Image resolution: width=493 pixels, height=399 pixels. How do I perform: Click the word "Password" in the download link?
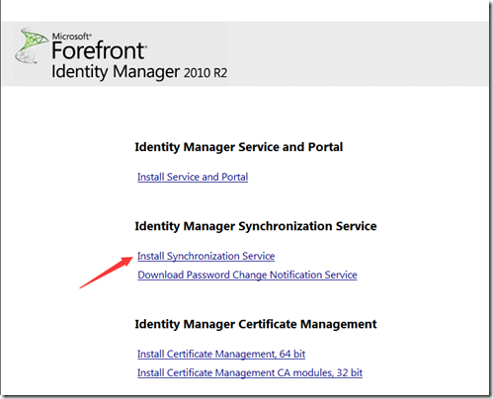pyautogui.click(x=207, y=275)
